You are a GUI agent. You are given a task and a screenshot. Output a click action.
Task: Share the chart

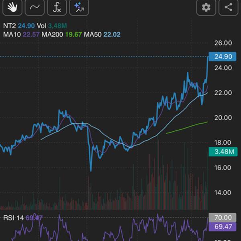[x=228, y=7]
